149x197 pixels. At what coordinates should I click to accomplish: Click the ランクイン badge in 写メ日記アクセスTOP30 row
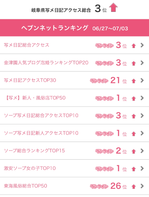[99, 81]
